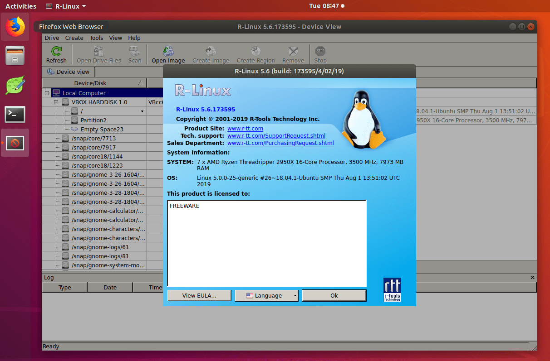550x361 pixels.
Task: Open the www.r-tt.com product site link
Action: [x=245, y=129]
